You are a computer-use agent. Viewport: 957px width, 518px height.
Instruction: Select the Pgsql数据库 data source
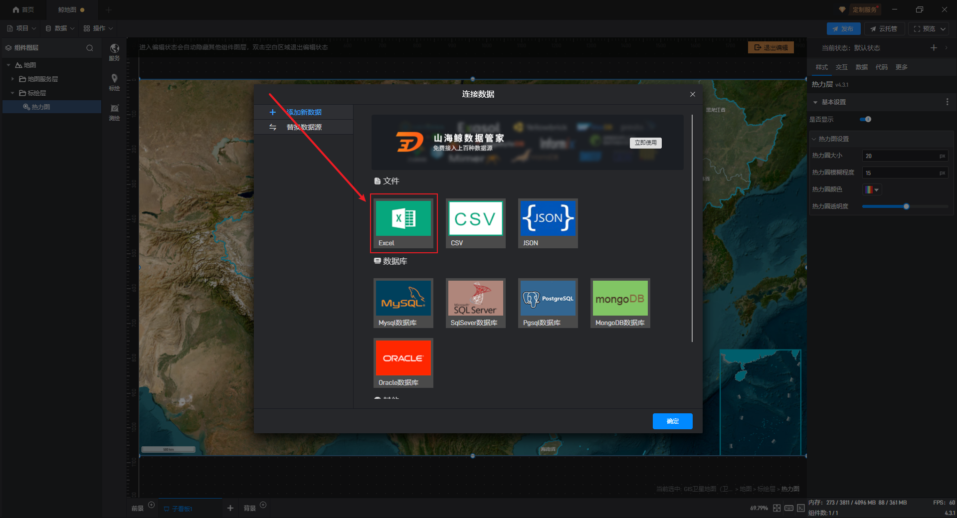click(x=548, y=303)
